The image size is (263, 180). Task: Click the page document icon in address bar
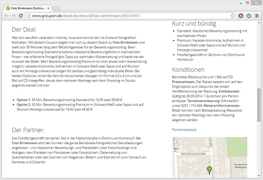point(29,16)
